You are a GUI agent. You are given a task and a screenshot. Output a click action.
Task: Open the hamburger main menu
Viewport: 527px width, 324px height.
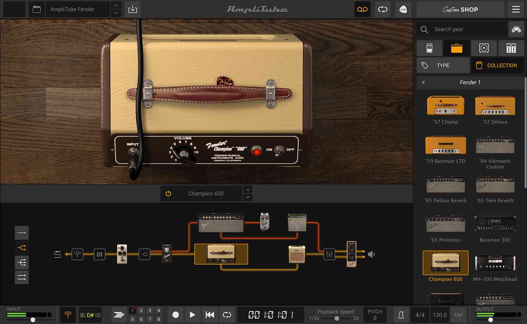click(x=516, y=9)
